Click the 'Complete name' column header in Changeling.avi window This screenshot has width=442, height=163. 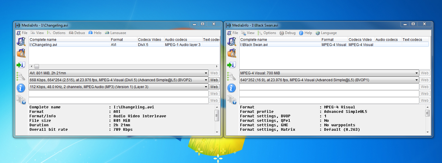(x=69, y=39)
